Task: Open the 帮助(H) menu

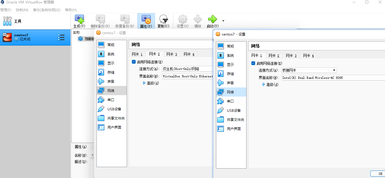Action: coord(71,10)
